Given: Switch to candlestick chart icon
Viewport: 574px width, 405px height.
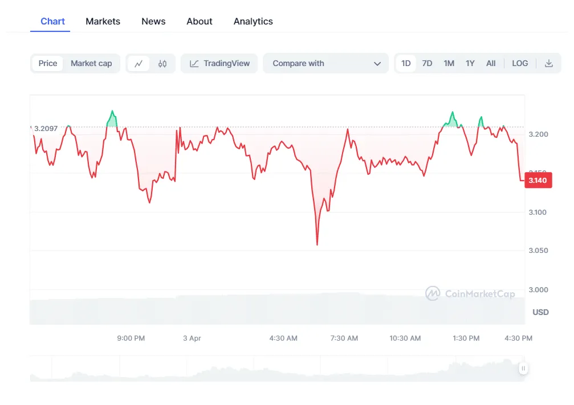Looking at the screenshot, I should tap(162, 64).
